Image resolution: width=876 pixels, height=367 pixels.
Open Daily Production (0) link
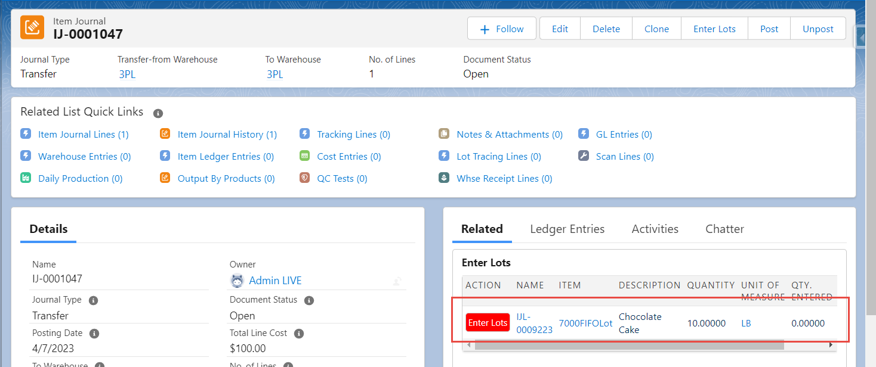81,179
